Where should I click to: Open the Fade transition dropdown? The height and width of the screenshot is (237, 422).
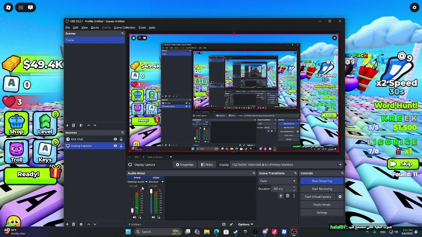(x=278, y=181)
